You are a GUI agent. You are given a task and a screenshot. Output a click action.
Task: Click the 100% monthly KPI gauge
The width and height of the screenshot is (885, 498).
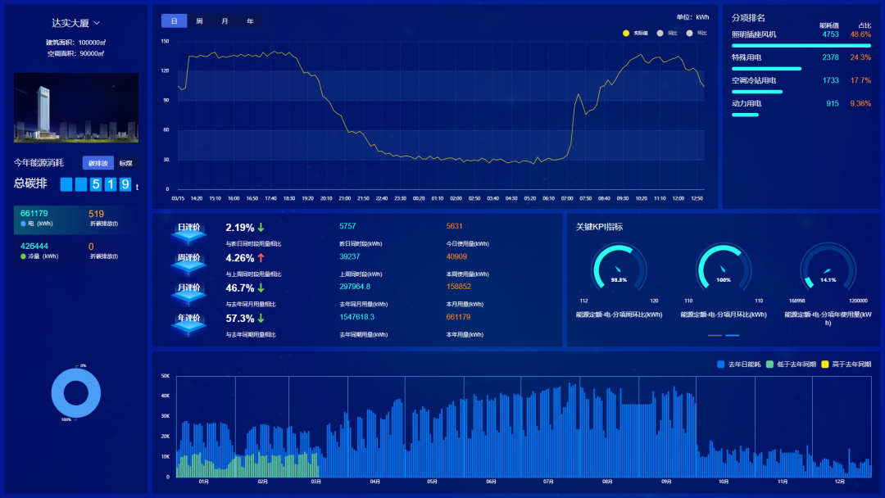(x=724, y=270)
